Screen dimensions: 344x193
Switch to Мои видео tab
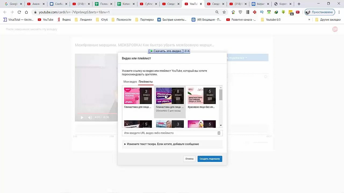(130, 81)
